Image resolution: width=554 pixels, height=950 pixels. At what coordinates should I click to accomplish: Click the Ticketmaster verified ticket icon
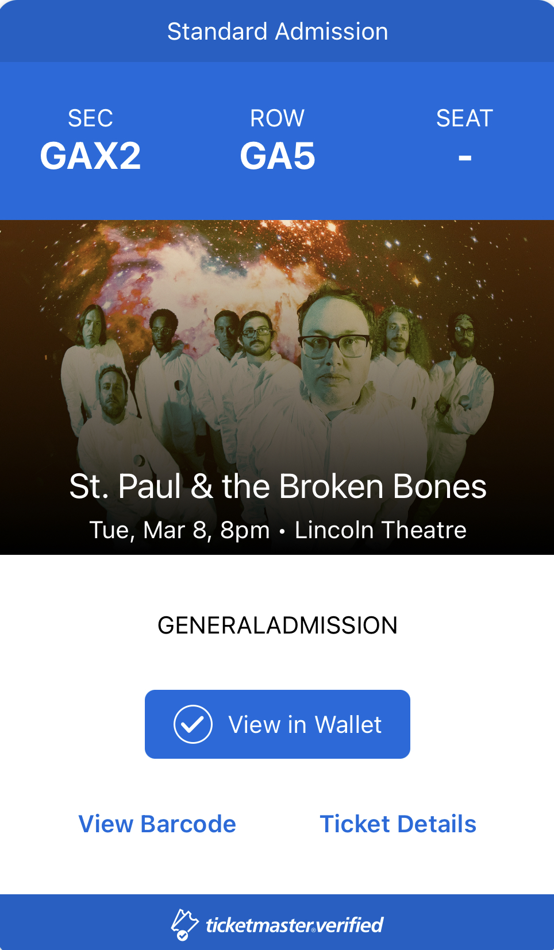click(184, 925)
